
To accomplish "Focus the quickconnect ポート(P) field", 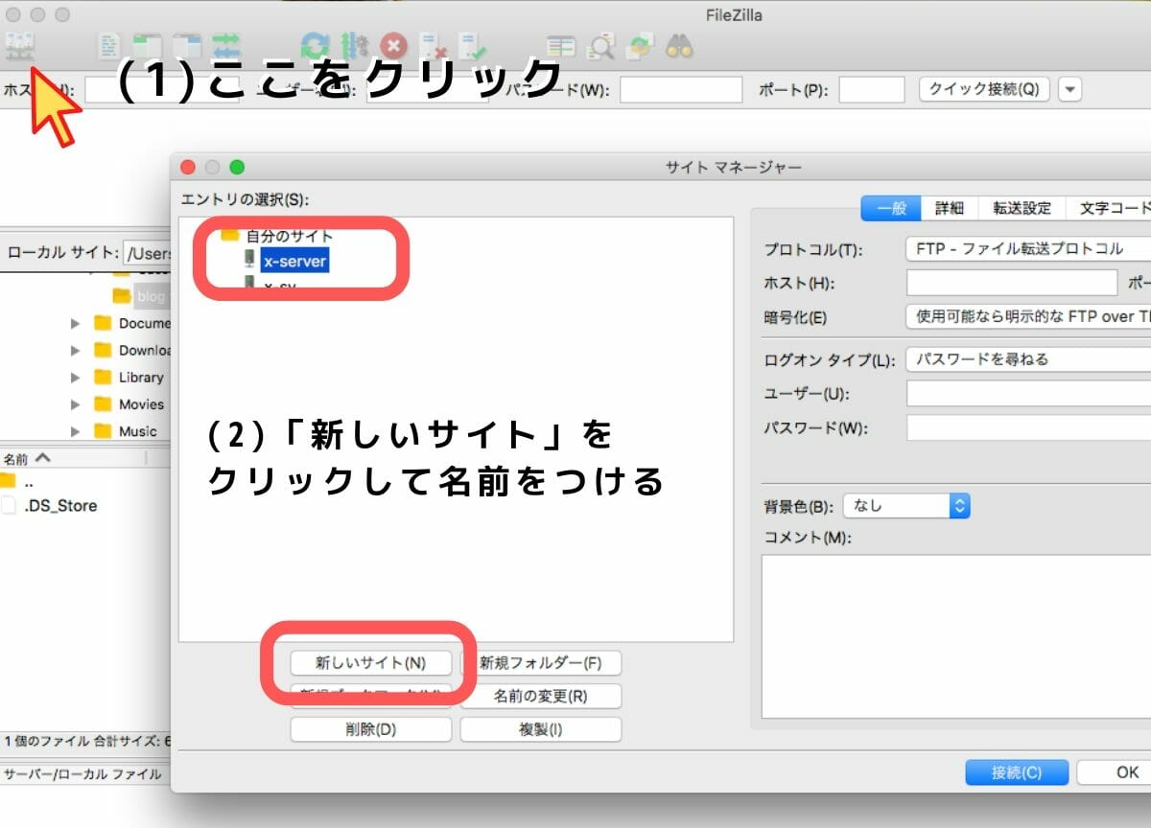I will tap(872, 90).
